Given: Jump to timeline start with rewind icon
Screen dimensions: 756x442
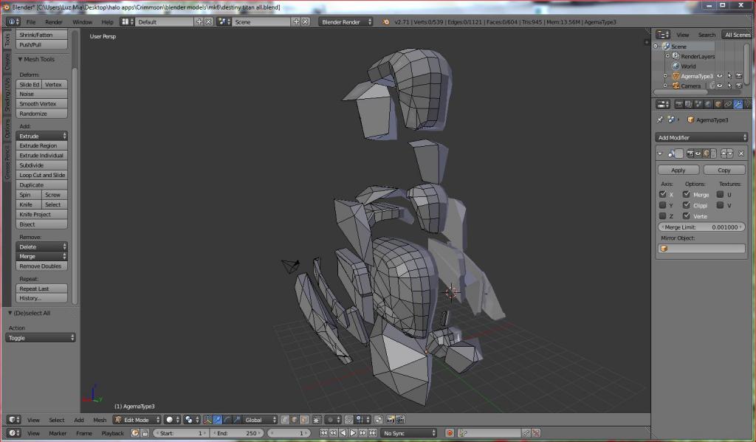Looking at the screenshot, I should (x=323, y=433).
